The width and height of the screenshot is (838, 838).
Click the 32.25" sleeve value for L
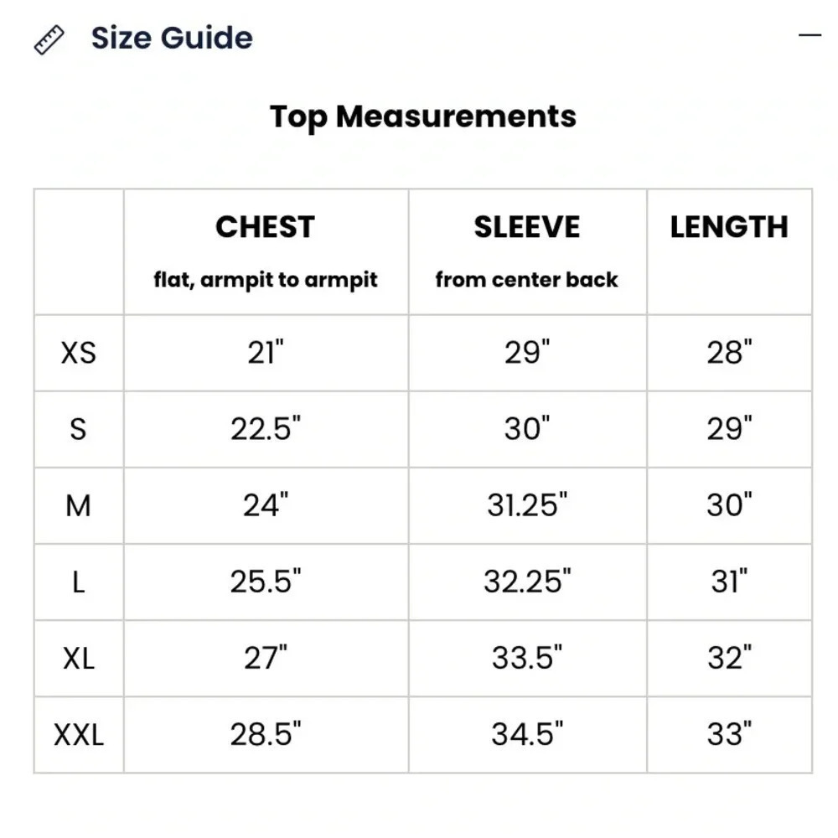(x=527, y=582)
